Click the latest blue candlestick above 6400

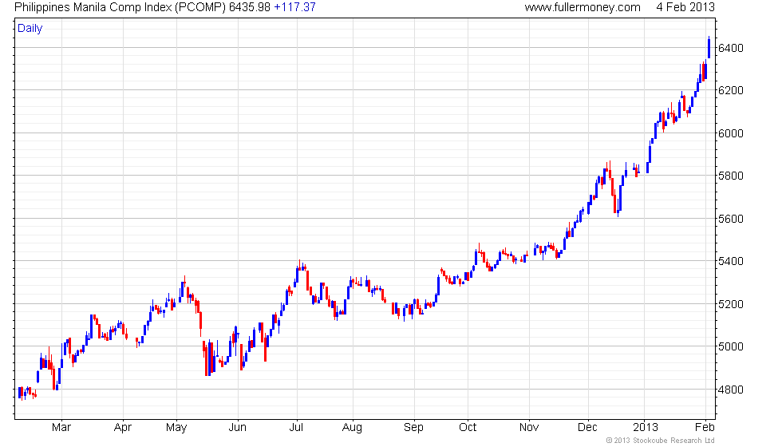(x=709, y=47)
